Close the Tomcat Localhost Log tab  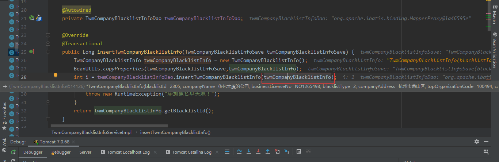pyautogui.click(x=156, y=152)
